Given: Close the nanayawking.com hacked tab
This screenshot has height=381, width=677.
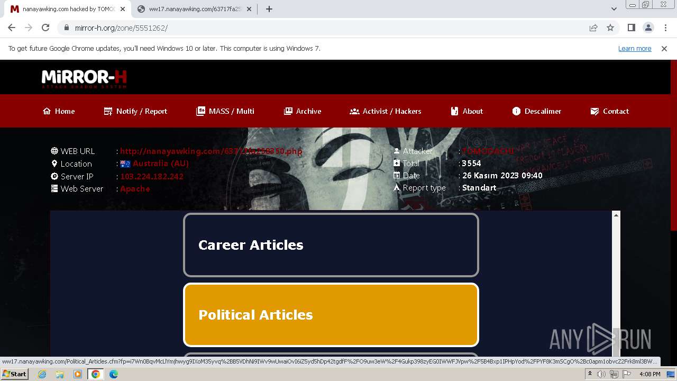Looking at the screenshot, I should [x=123, y=9].
